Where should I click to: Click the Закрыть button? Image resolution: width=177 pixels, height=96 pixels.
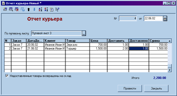click(156, 88)
